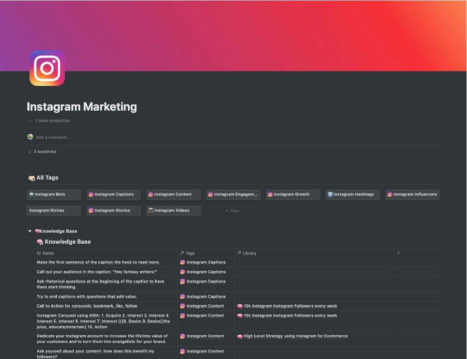467x359 pixels.
Task: Click the user avatar beside the comment box
Action: pos(30,137)
